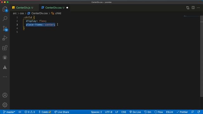Open the .child symbol breadcrumb
Screen dimensions: 203x114
pyautogui.click(x=56, y=13)
